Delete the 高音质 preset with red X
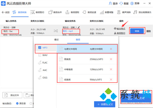This screenshot has height=108, width=153. click(x=111, y=59)
